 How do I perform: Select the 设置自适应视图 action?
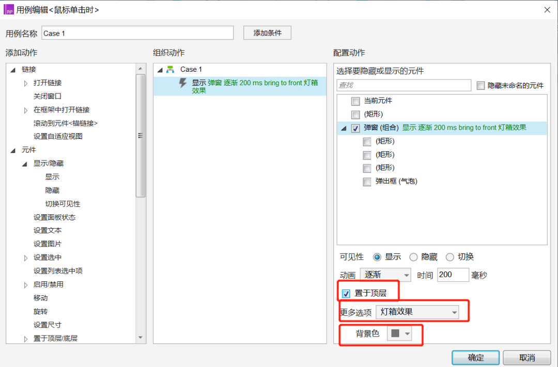point(58,136)
